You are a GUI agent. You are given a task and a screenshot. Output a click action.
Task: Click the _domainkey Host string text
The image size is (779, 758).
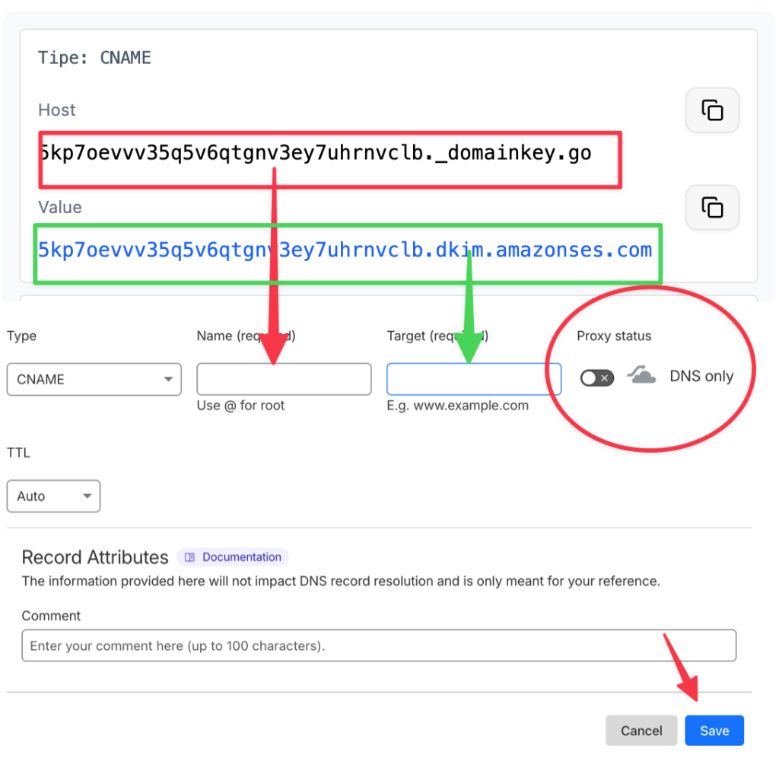314,153
